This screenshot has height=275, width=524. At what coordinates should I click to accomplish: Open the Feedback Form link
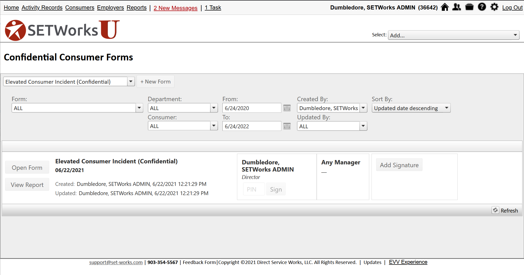[x=199, y=262]
